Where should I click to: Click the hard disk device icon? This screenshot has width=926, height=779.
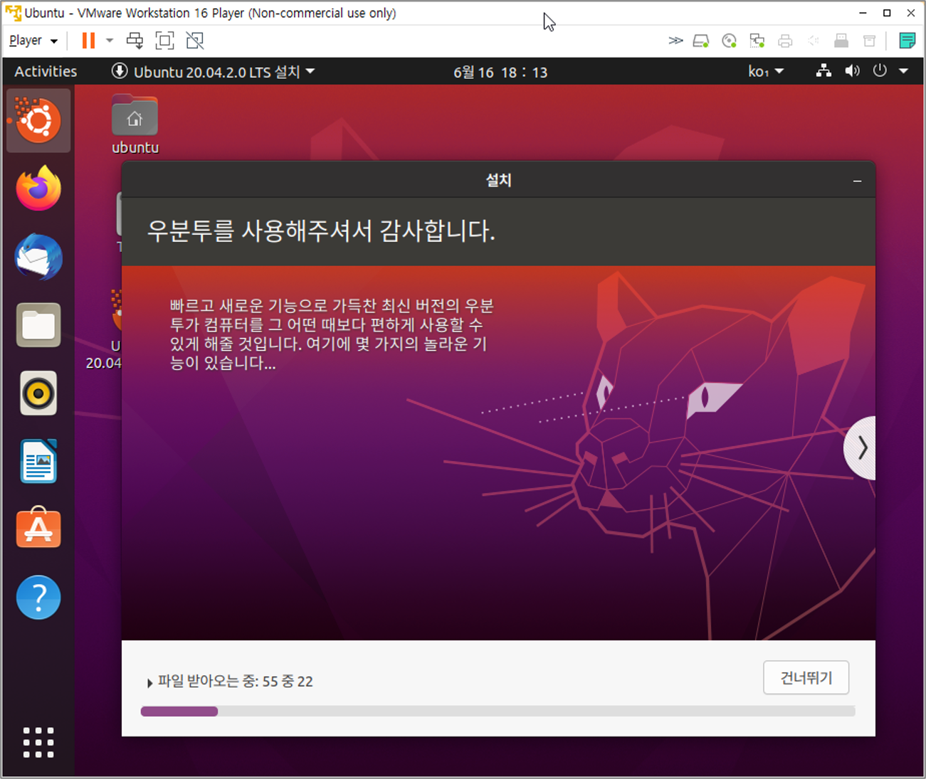pyautogui.click(x=701, y=41)
